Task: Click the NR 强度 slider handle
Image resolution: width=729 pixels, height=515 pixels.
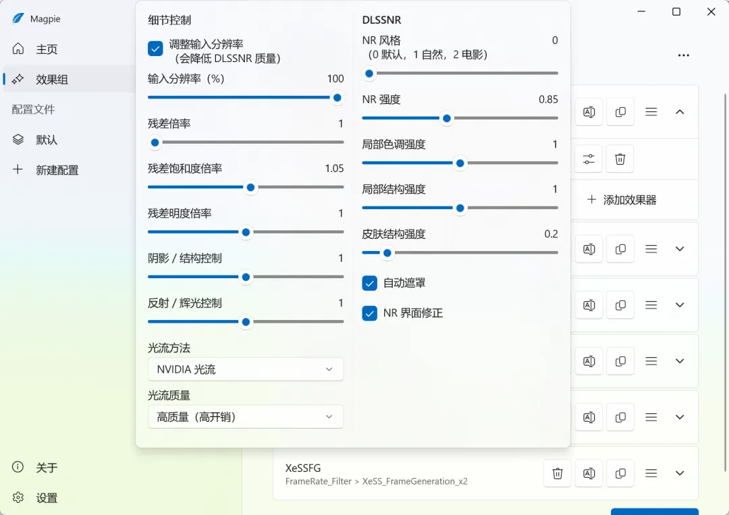Action: (447, 119)
